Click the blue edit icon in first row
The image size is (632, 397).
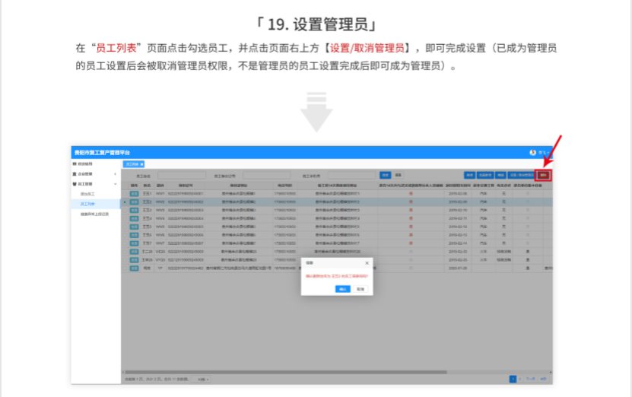click(134, 194)
